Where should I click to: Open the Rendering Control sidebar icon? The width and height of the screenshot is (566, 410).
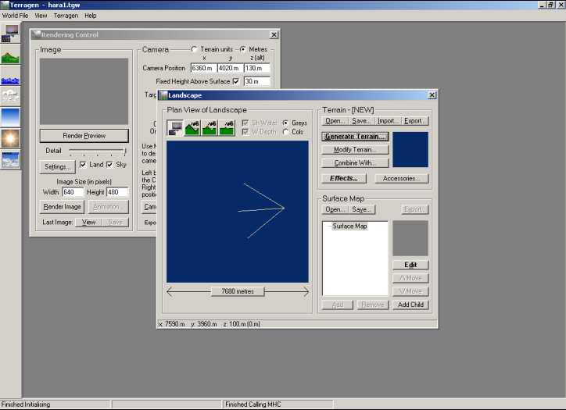11,33
